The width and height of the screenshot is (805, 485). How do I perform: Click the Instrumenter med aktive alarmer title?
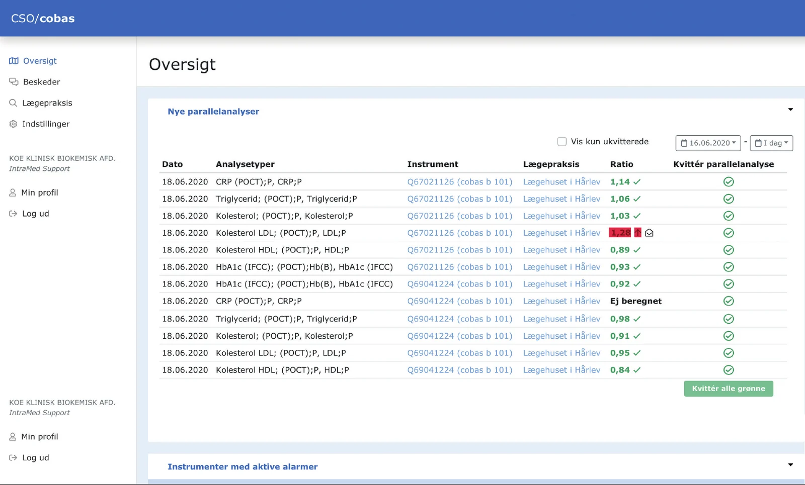click(243, 467)
